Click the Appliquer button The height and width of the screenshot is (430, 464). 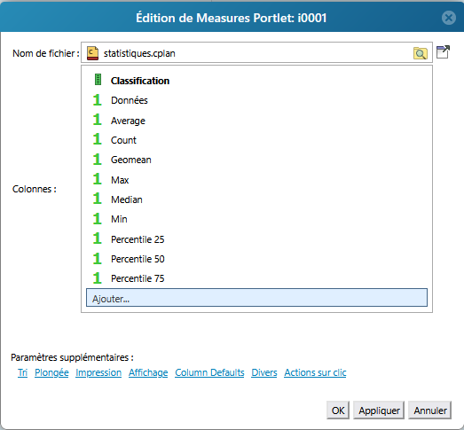[x=379, y=410]
